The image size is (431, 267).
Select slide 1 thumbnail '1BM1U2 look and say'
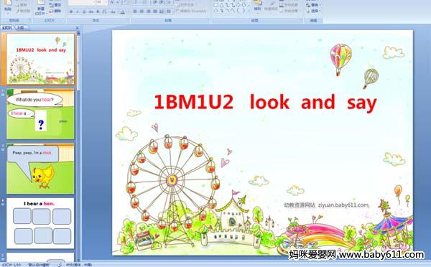pyautogui.click(x=40, y=59)
